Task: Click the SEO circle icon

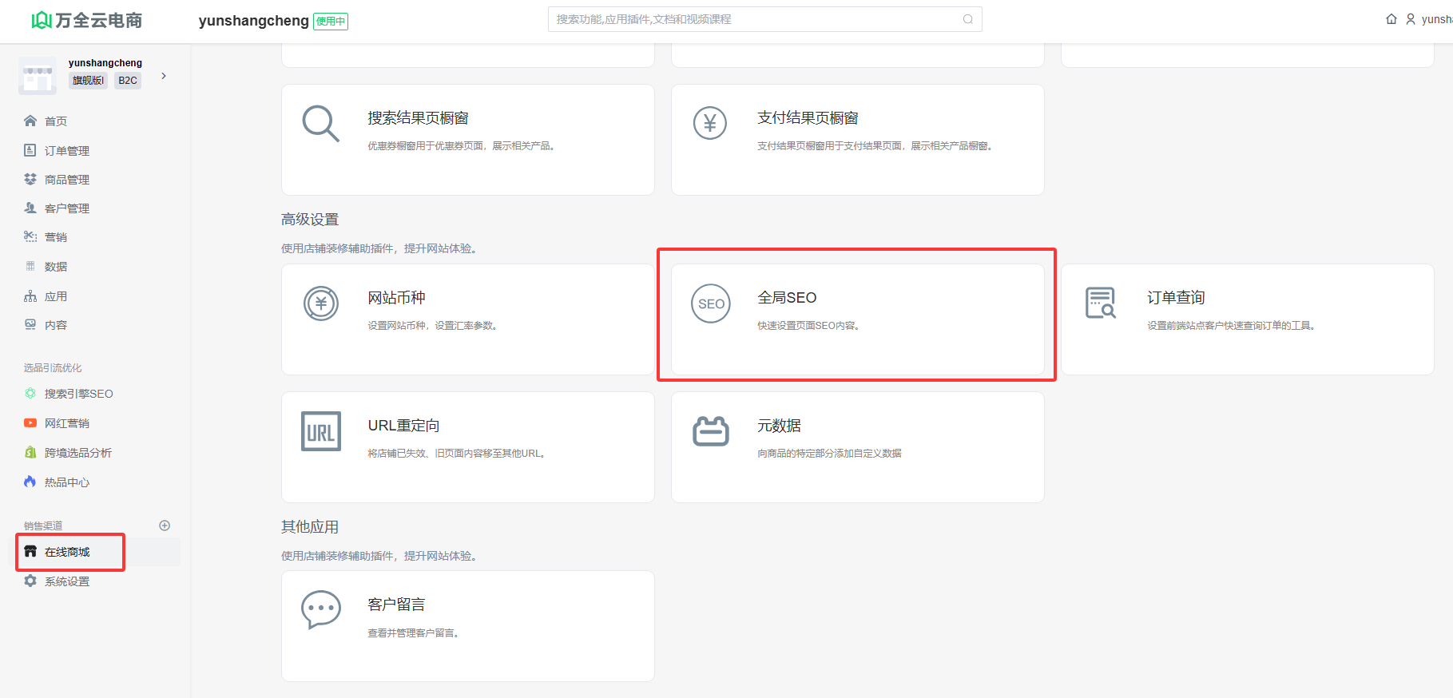Action: 710,303
